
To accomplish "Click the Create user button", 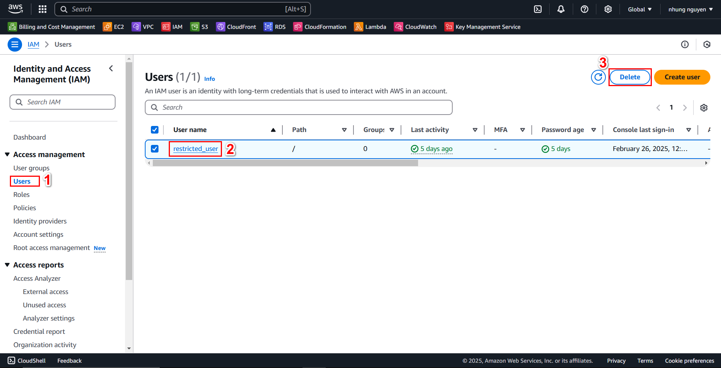I will [x=682, y=77].
